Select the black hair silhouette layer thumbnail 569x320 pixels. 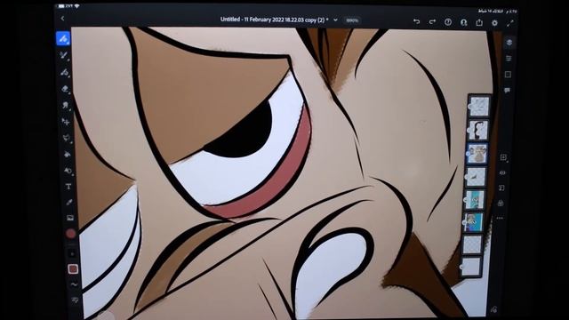478,130
